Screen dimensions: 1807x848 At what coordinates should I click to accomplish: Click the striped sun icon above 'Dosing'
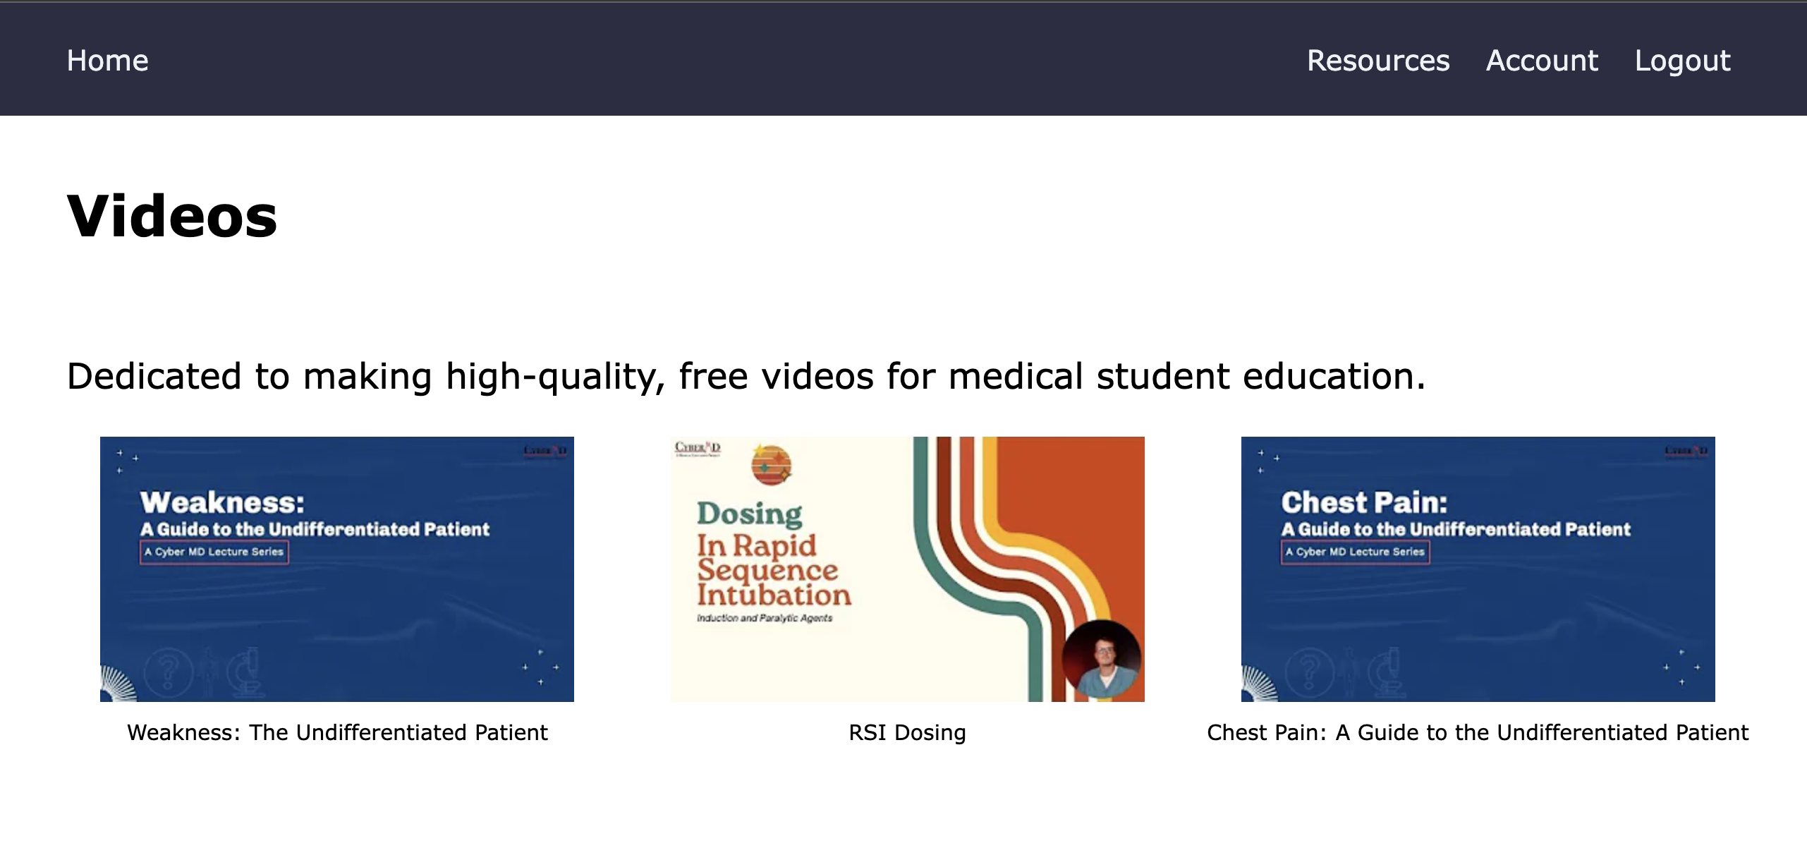pos(771,465)
